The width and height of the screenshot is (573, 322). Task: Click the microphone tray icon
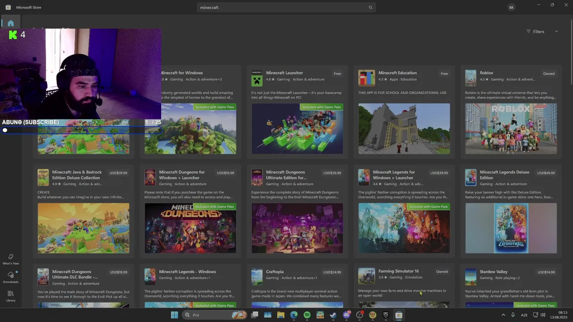click(513, 315)
